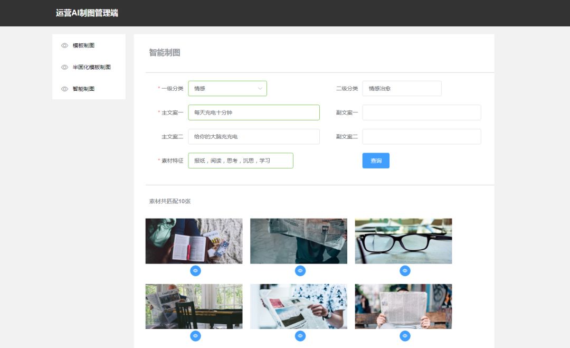The height and width of the screenshot is (348, 570).
Task: Click the eye icon beside 智能制图
Action: coord(65,89)
